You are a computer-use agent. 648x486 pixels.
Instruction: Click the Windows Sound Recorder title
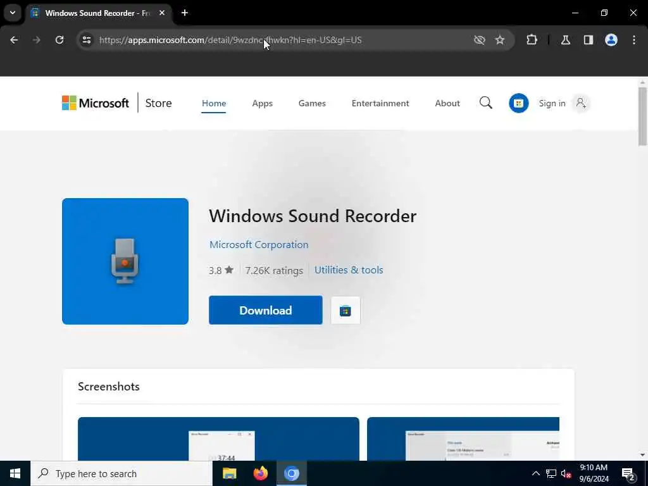click(313, 216)
